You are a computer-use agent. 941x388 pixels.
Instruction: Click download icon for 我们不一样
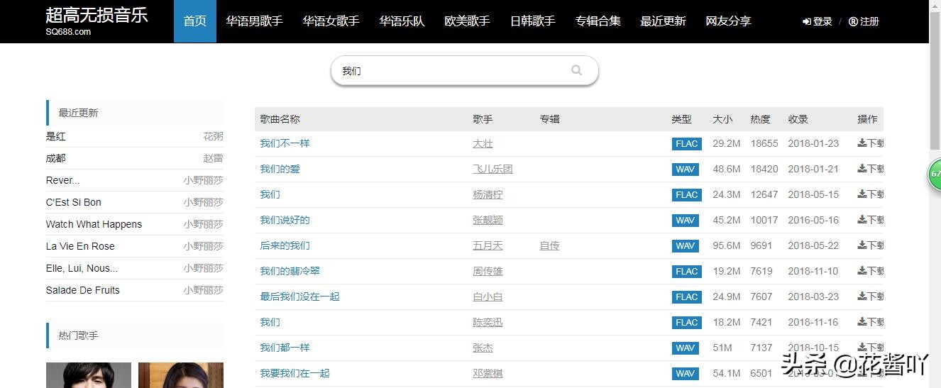click(x=870, y=143)
